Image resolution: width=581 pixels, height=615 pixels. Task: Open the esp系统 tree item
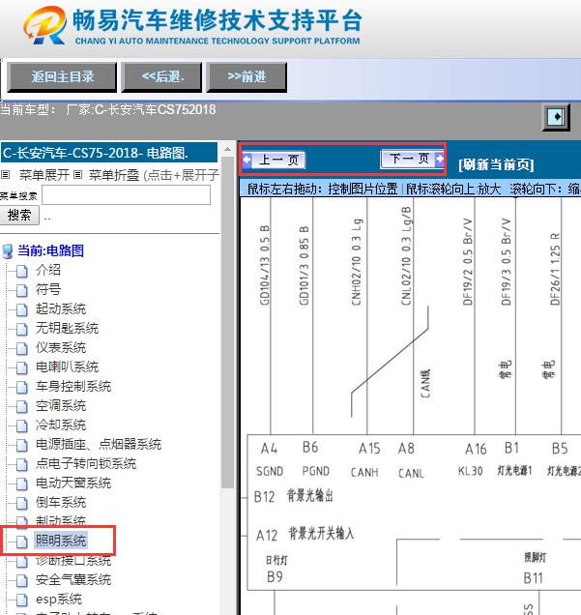pyautogui.click(x=59, y=599)
